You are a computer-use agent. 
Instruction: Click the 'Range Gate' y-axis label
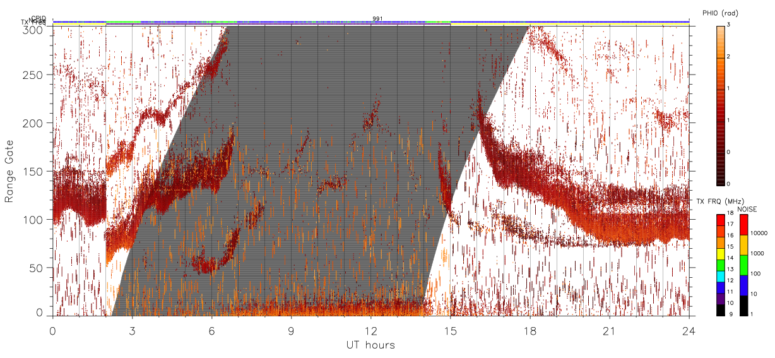coord(9,171)
